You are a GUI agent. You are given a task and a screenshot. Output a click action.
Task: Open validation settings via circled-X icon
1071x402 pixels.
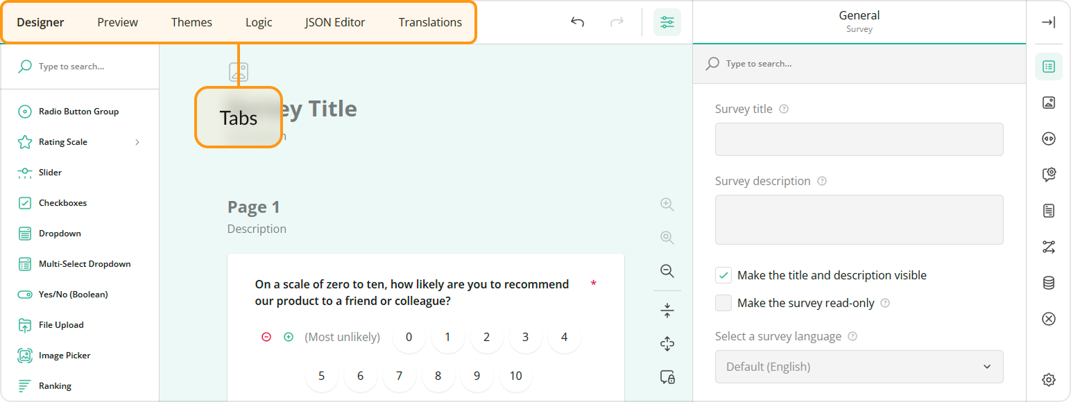tap(1048, 318)
